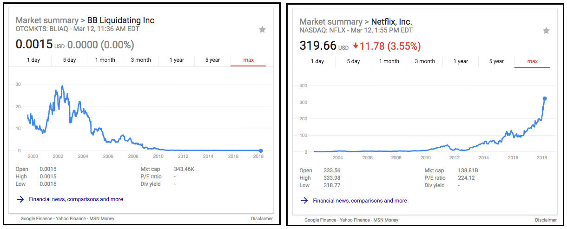Show 1 year range on Netflix chart

(x=461, y=61)
